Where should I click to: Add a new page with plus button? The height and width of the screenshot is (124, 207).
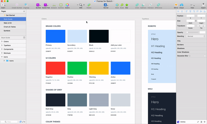coord(24,11)
